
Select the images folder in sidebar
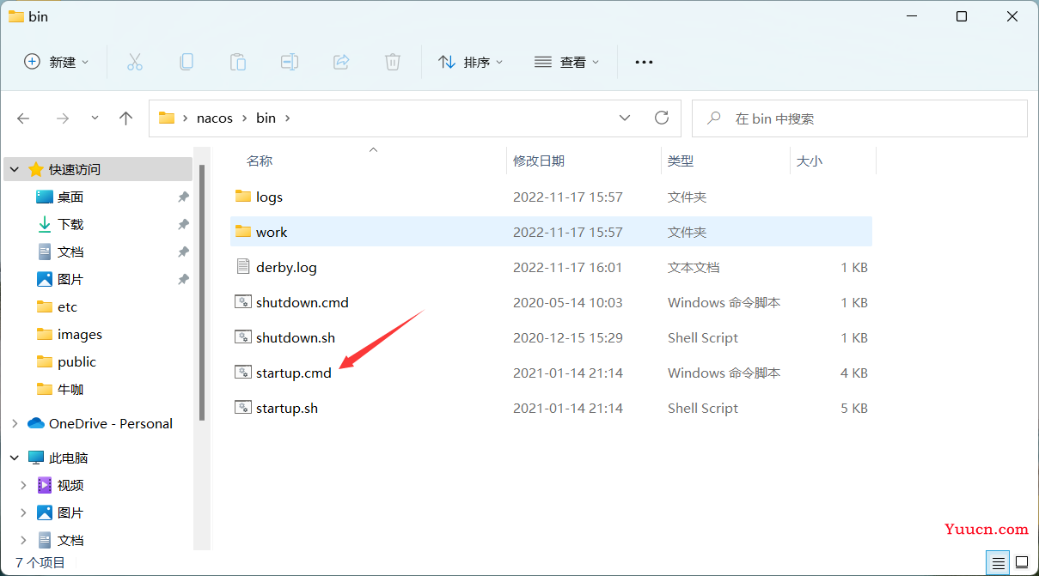(x=69, y=334)
